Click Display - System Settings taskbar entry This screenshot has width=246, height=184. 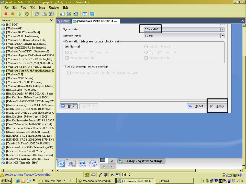point(141,161)
